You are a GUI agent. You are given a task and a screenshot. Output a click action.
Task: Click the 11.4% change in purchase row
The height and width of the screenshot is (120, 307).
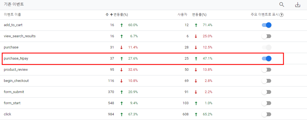click(x=133, y=47)
